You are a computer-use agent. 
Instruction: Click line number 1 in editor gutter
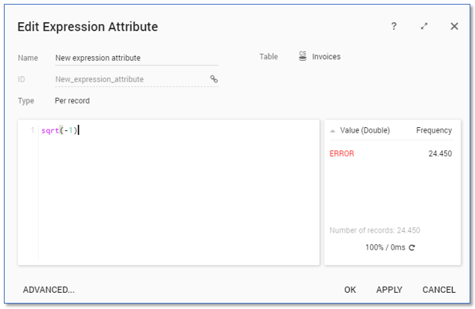coord(32,130)
